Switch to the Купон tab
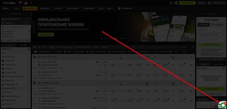227x109 pixels. [203, 64]
